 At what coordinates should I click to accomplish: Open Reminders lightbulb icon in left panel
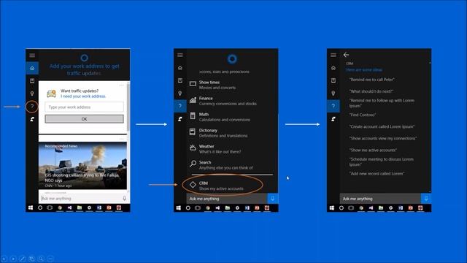[32, 94]
